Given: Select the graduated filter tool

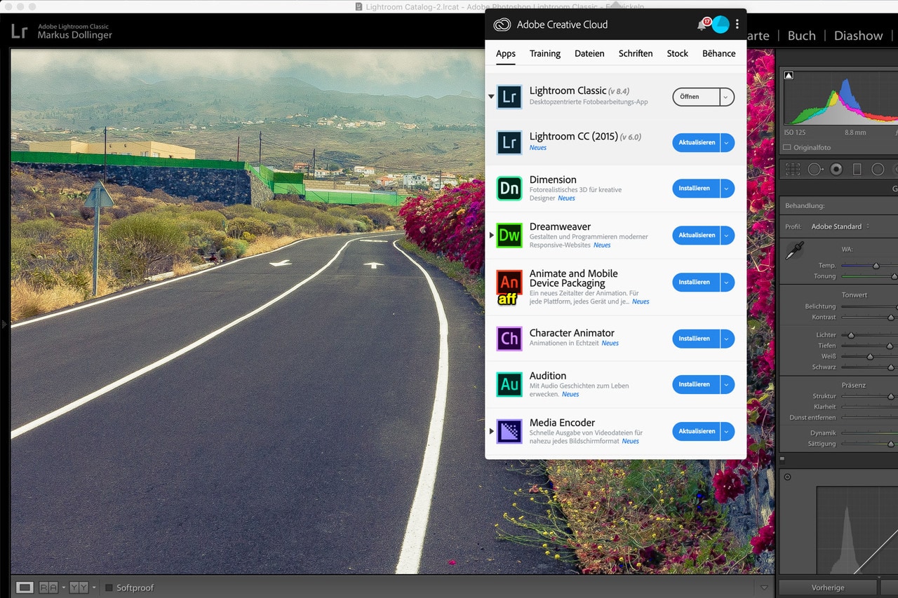Looking at the screenshot, I should [x=857, y=169].
